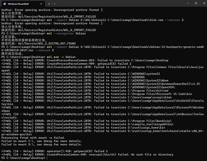Click the error line for Microsoft VS Code\bin
207x161 pixels.
[97, 94]
